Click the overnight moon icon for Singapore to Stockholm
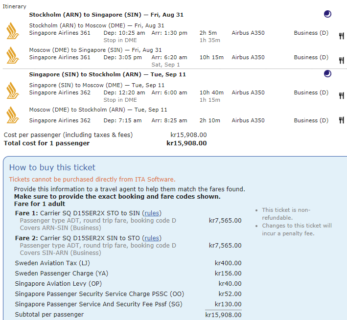The width and height of the screenshot is (347, 320). click(327, 74)
